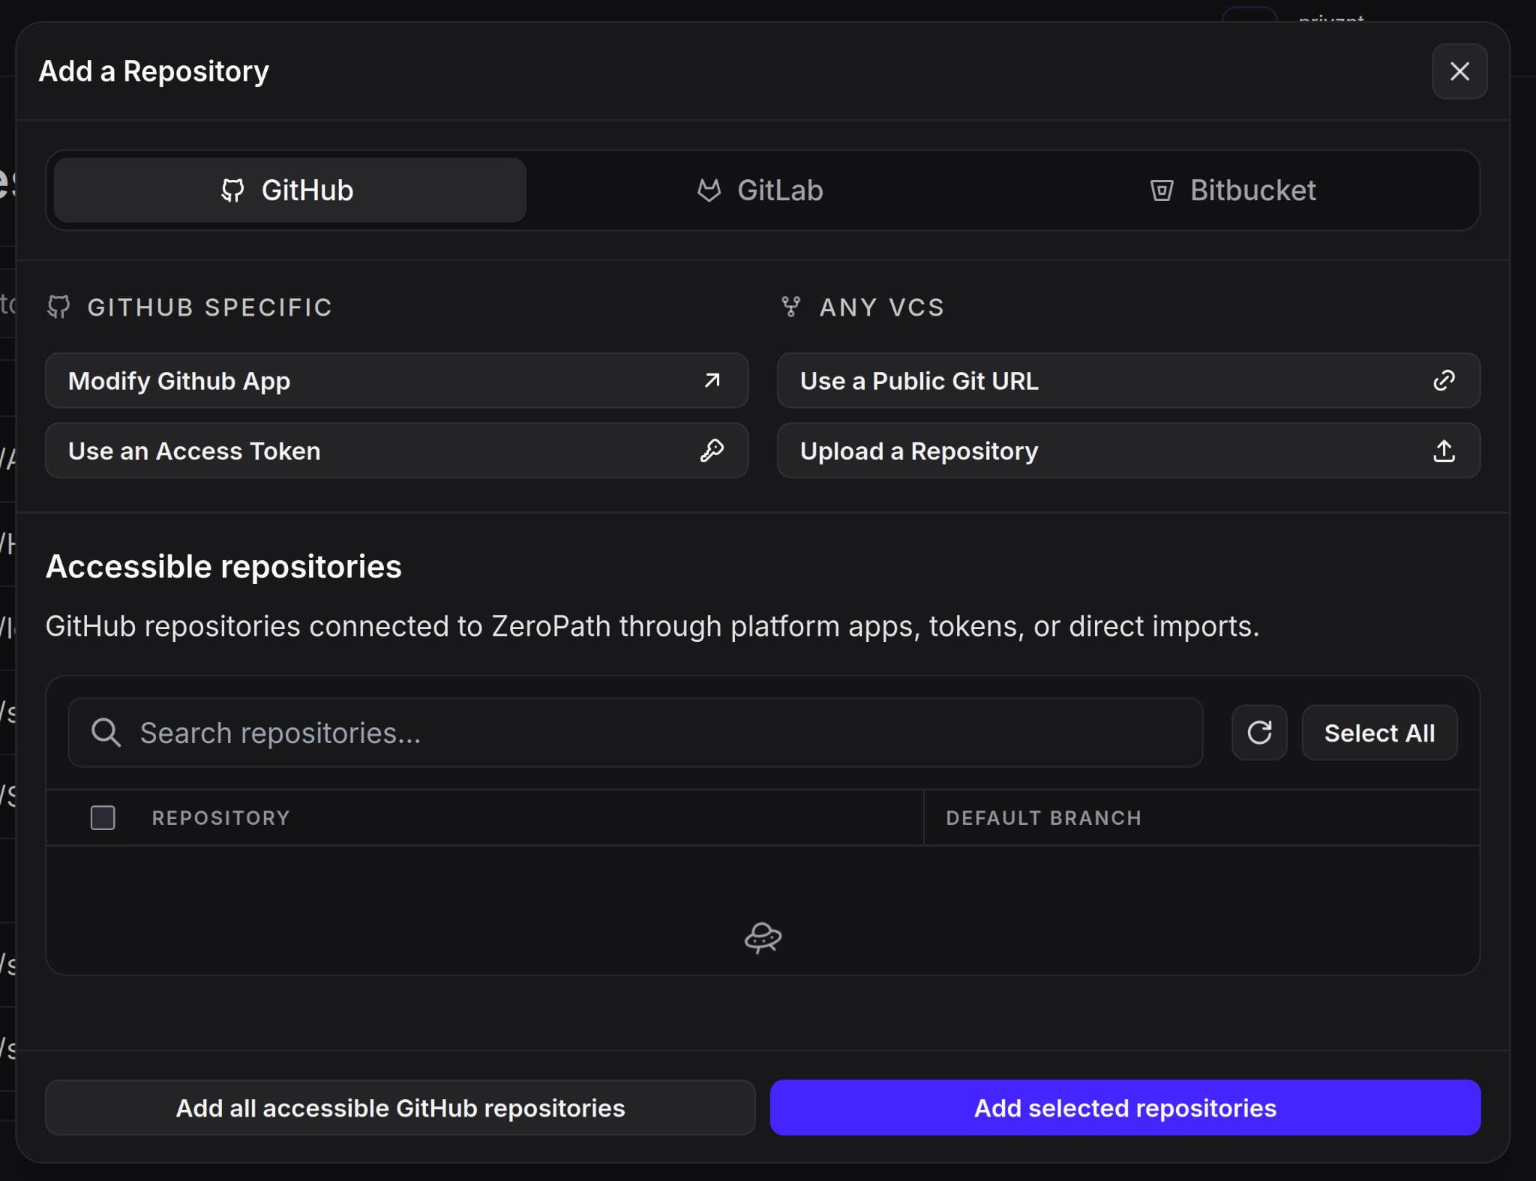Image resolution: width=1536 pixels, height=1181 pixels.
Task: Toggle the select-all checkbox in the Repository header
Action: 103,817
